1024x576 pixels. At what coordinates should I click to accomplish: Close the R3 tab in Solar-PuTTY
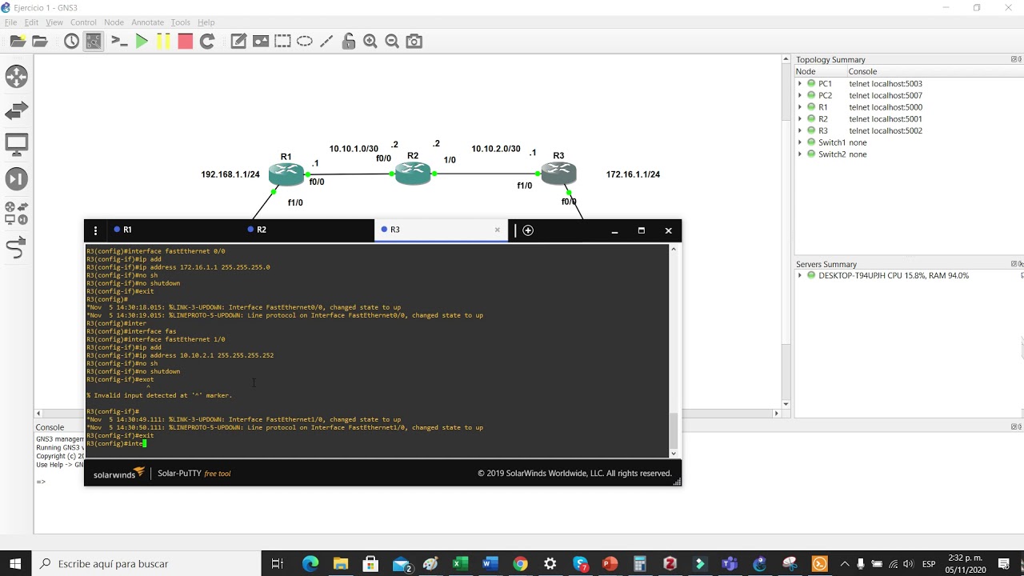coord(497,230)
